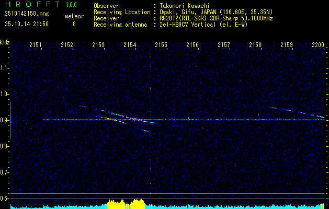Click the 0.9 kHz axis label

[x=4, y=120]
